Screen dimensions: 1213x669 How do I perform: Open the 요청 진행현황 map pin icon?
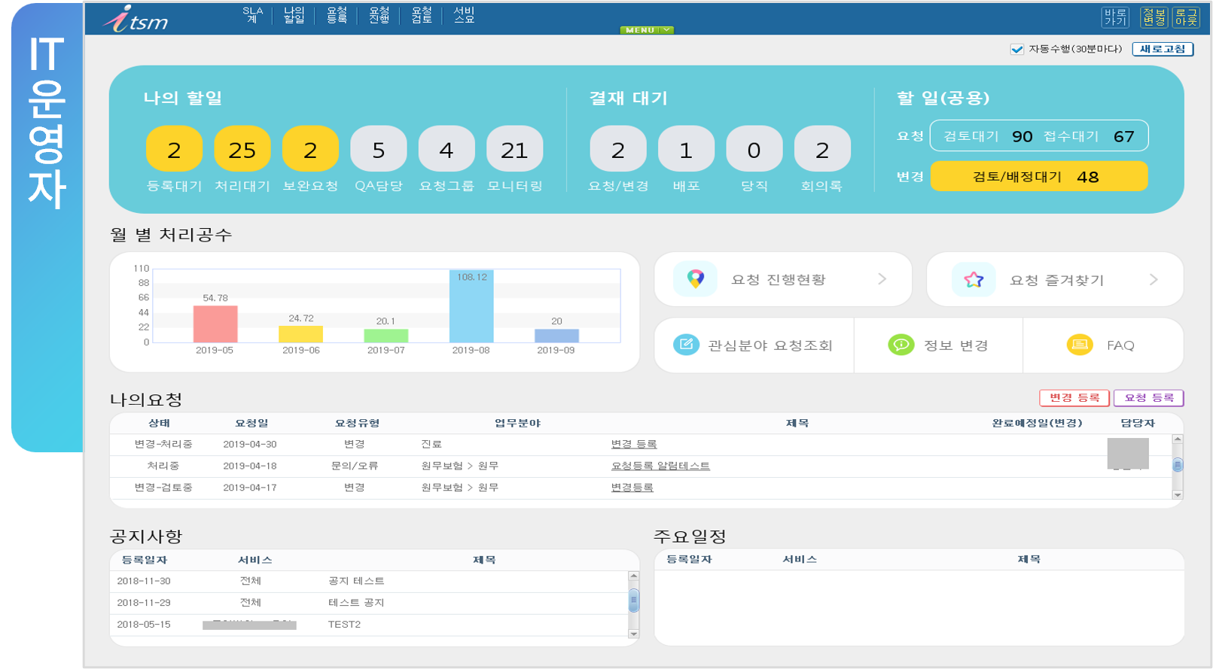pos(695,279)
